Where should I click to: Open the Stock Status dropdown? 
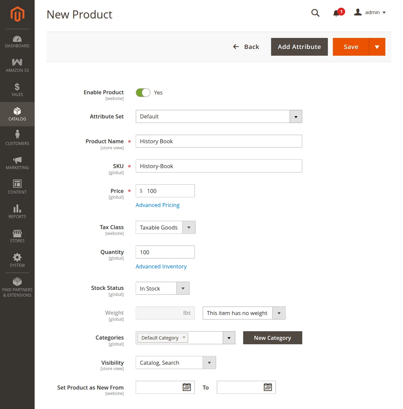[183, 289]
